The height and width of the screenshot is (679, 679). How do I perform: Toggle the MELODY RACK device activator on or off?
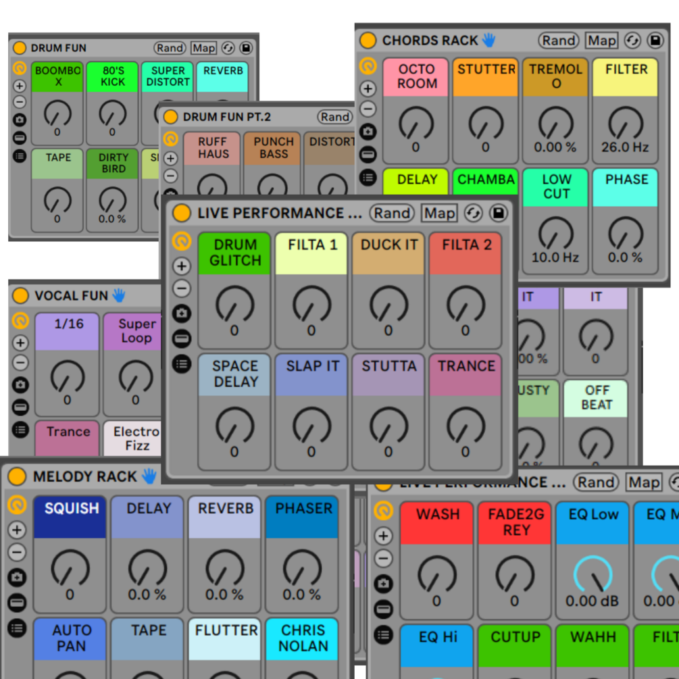(x=17, y=476)
